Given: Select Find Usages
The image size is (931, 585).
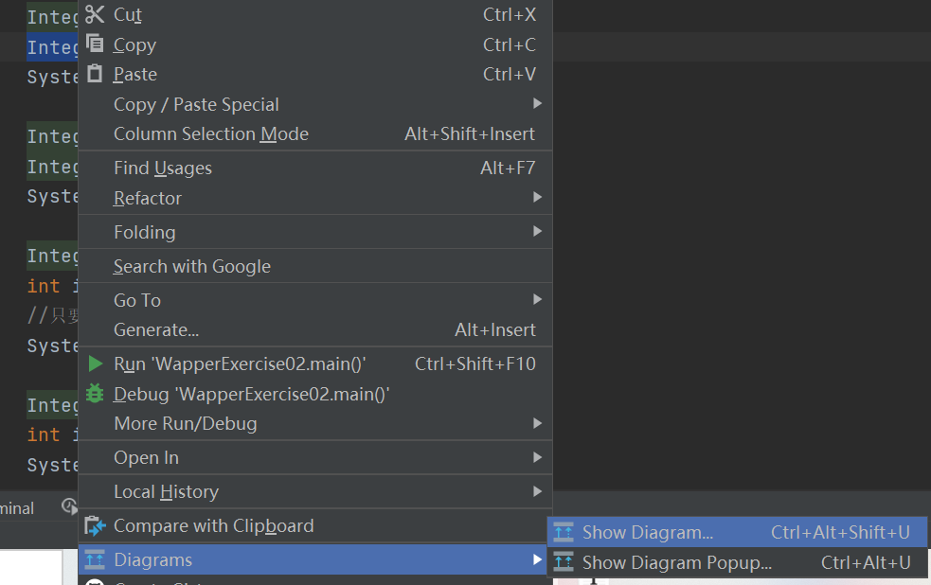Looking at the screenshot, I should click(315, 168).
